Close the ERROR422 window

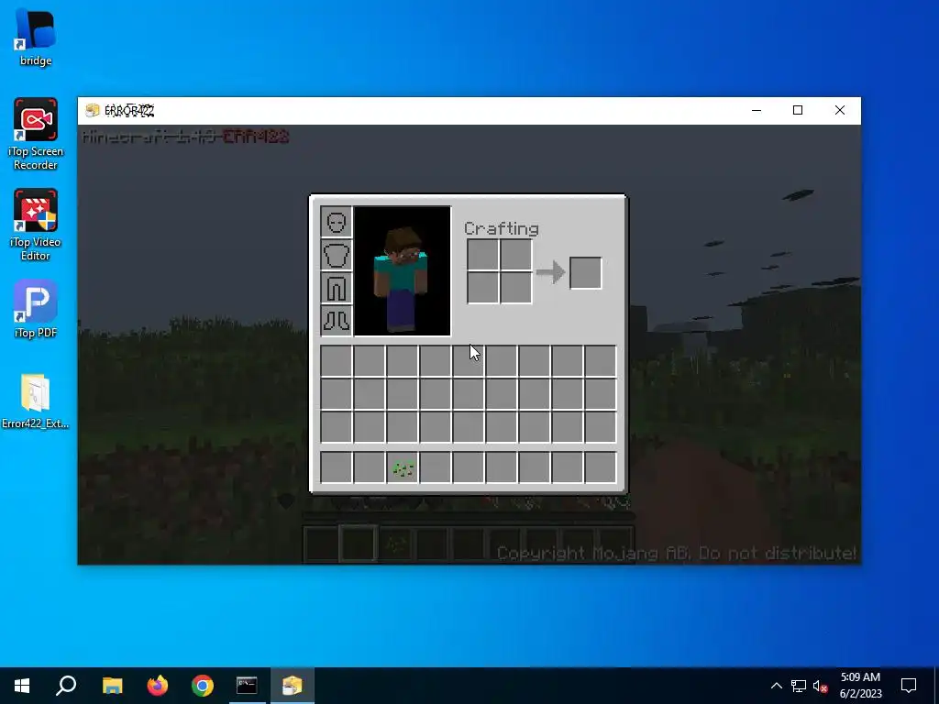(x=840, y=110)
